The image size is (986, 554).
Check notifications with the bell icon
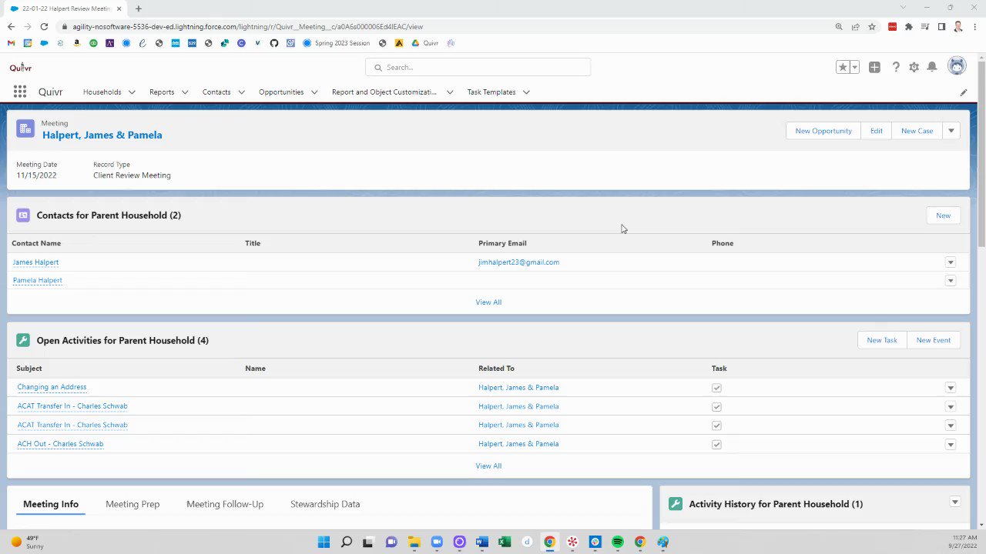pos(931,67)
